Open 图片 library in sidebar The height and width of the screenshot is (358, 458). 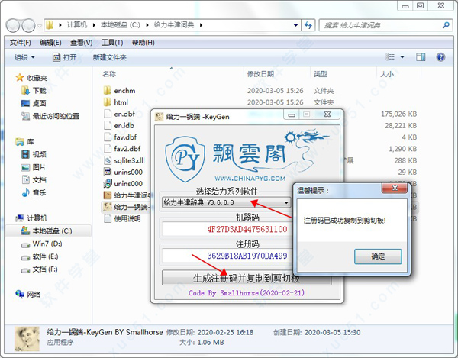[x=34, y=167]
